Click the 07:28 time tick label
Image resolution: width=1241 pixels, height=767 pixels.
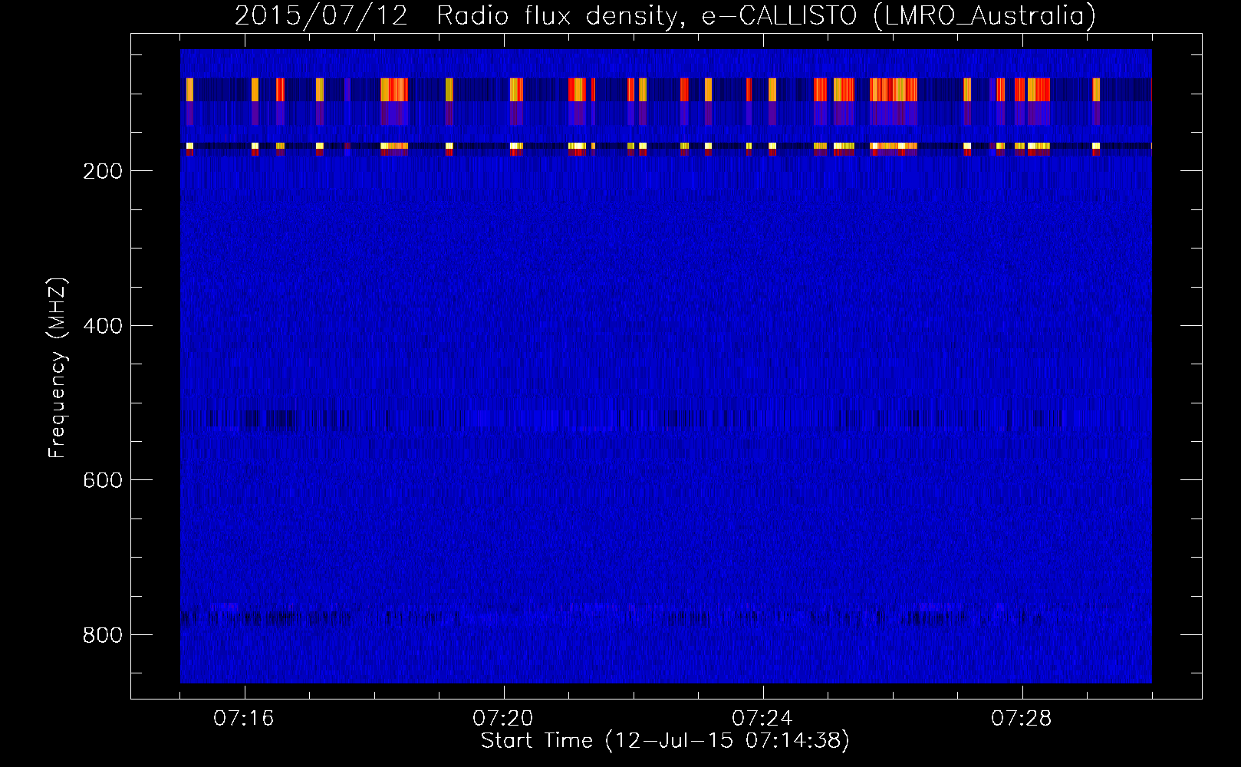point(1022,719)
